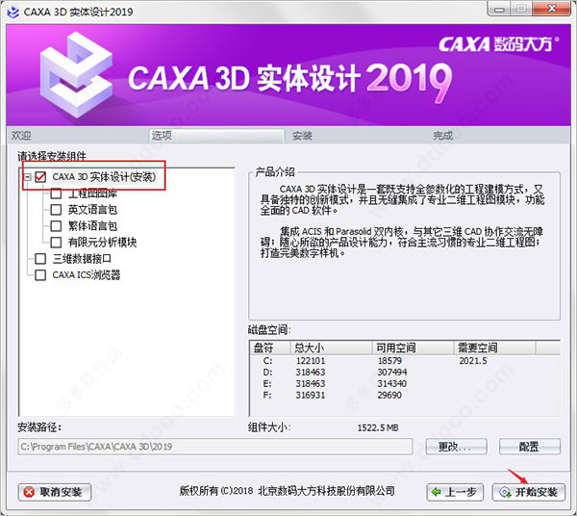
Task: Click the CAXA app icon in title bar
Action: [13, 12]
